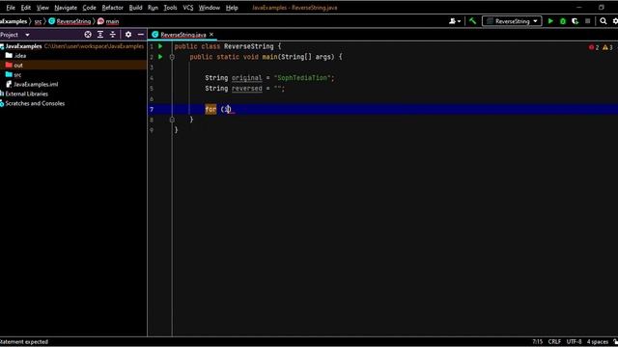Click the 'original' variable on line 4

point(247,78)
